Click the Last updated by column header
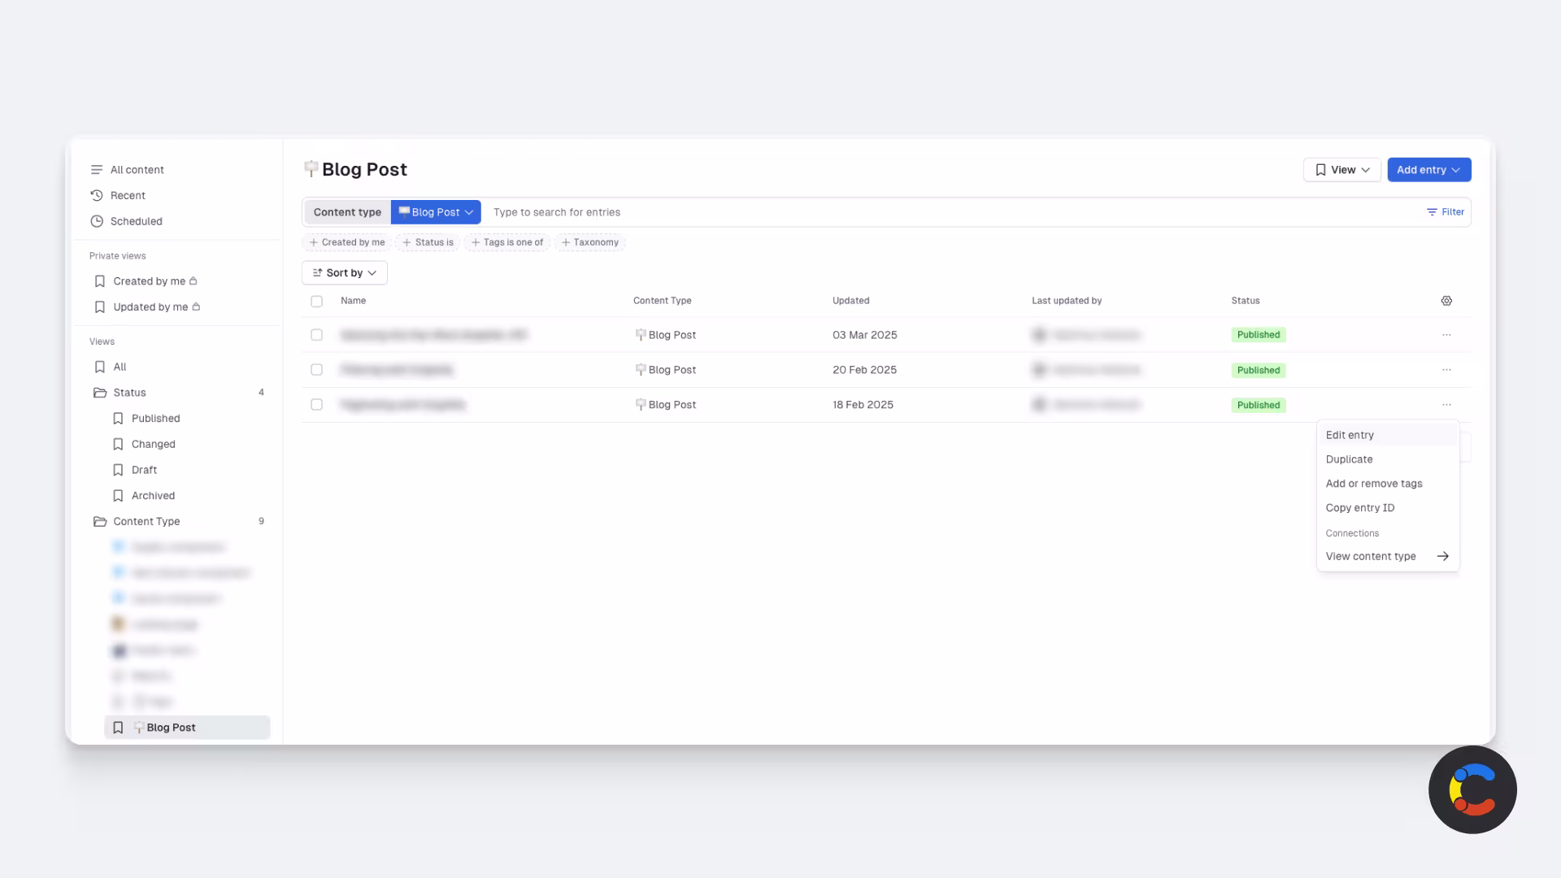The image size is (1561, 878). [x=1067, y=301]
